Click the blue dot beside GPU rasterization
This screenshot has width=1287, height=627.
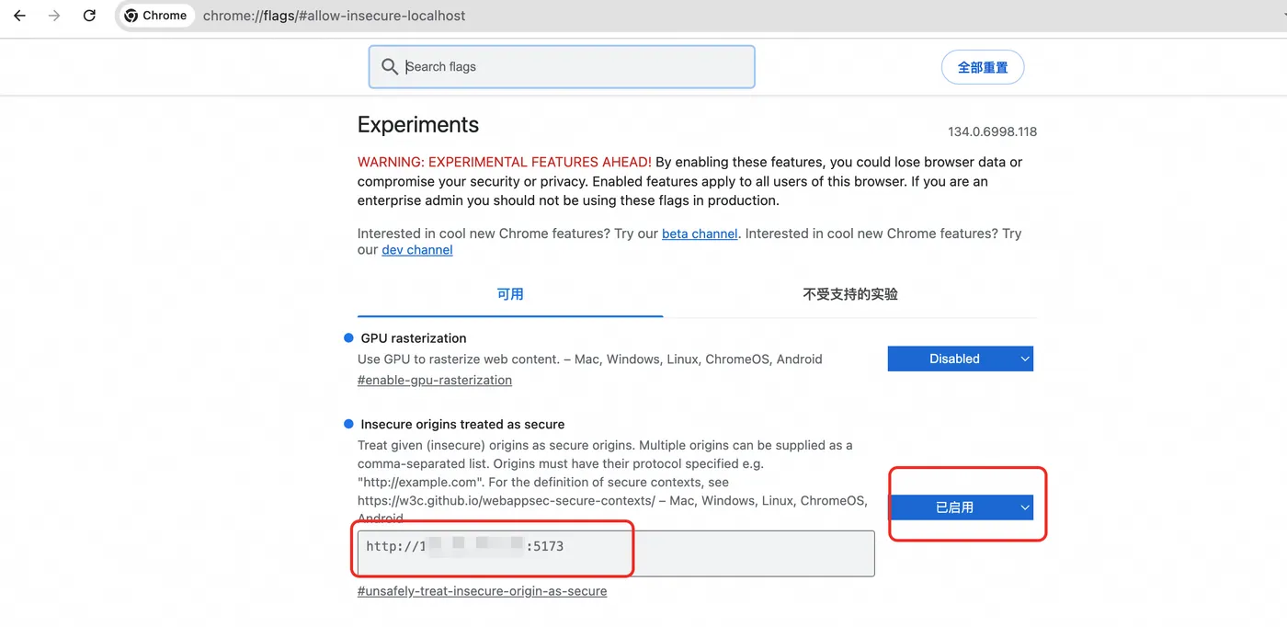(348, 337)
